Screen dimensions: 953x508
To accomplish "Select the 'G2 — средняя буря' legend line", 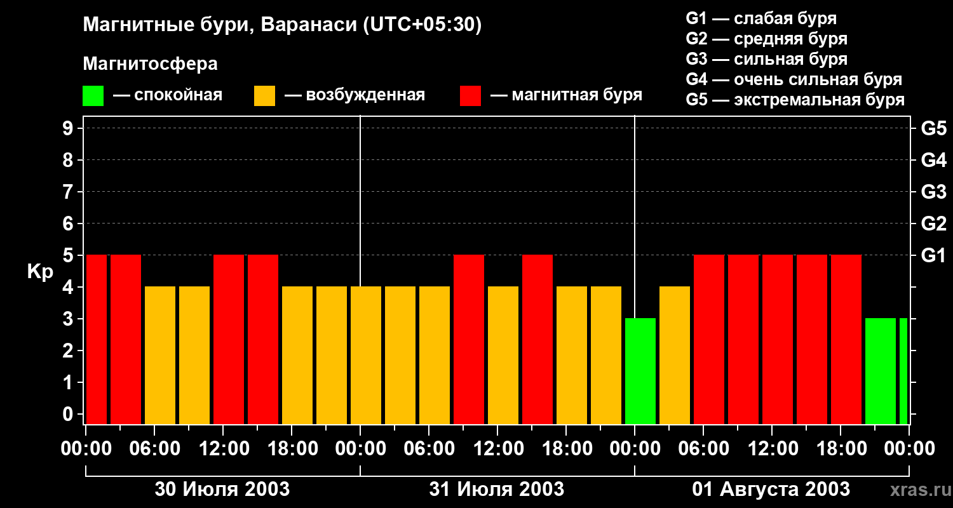I will coord(766,39).
